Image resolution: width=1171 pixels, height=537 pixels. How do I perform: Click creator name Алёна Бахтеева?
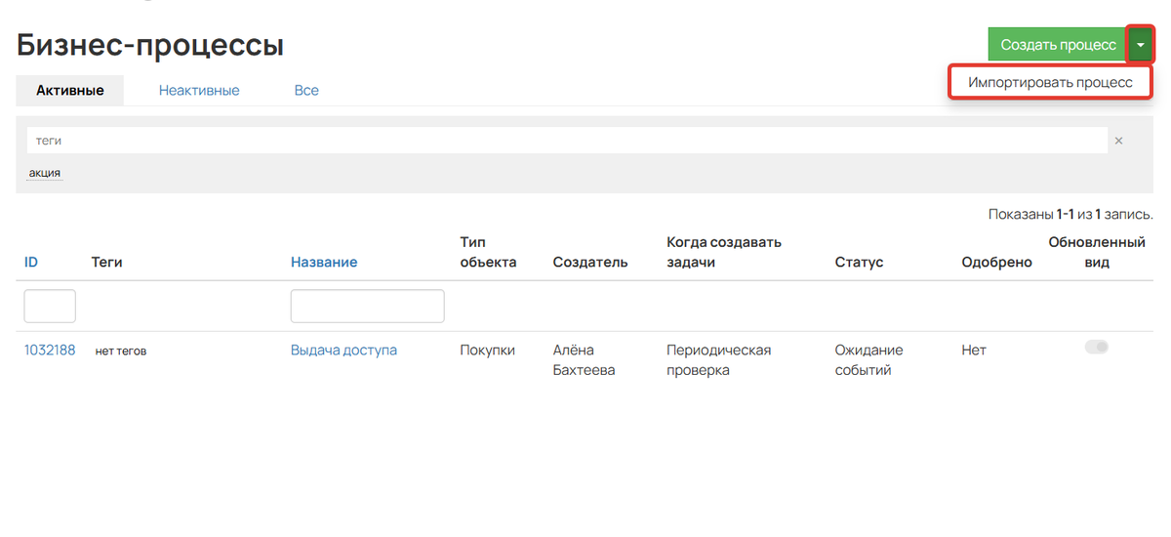tap(584, 359)
